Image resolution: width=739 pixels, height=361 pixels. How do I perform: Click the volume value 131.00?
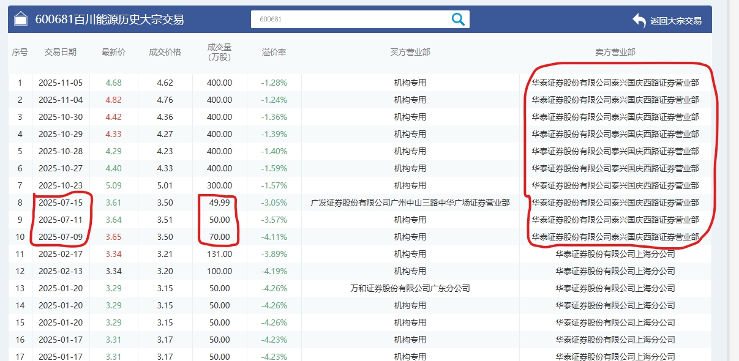point(219,254)
